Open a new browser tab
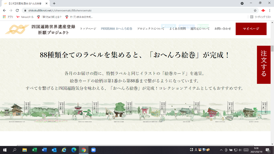Screen dimensions: 274x154 click(54, 3)
